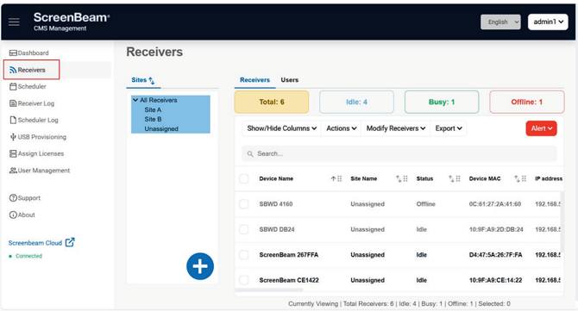Open the About page
578x311 pixels.
(x=22, y=215)
